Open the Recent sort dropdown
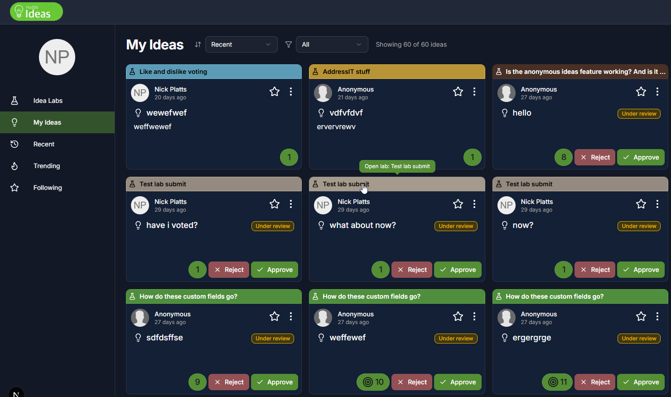671x397 pixels. [241, 44]
